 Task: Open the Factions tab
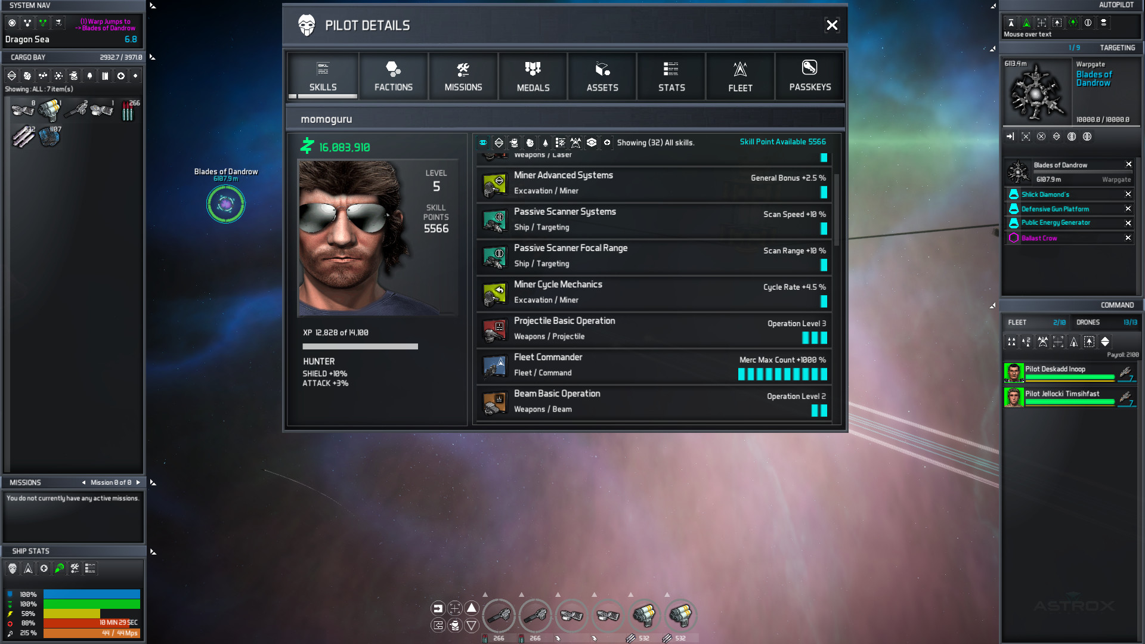(x=393, y=76)
